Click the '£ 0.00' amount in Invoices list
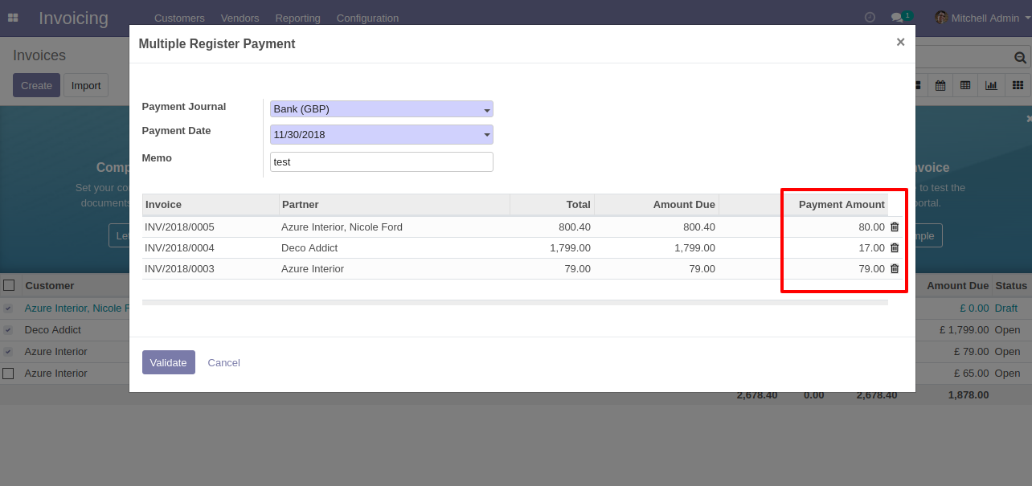 [974, 308]
